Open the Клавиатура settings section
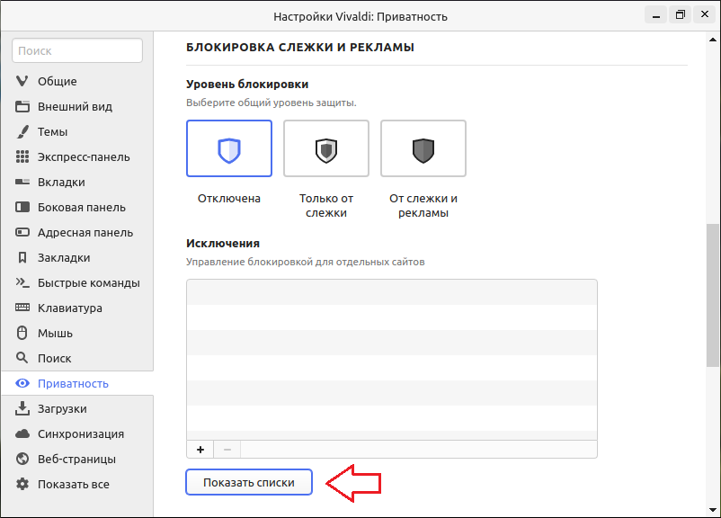This screenshot has height=518, width=721. click(77, 308)
